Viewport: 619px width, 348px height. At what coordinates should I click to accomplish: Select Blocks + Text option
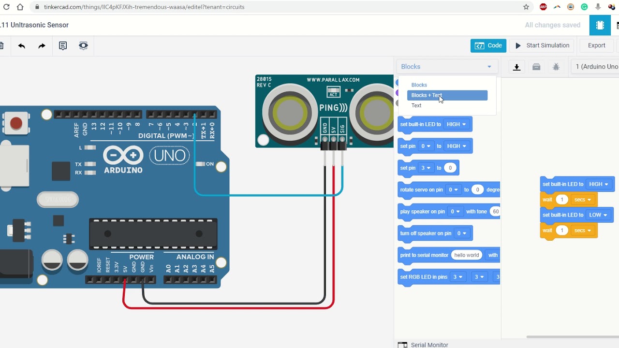pos(447,95)
